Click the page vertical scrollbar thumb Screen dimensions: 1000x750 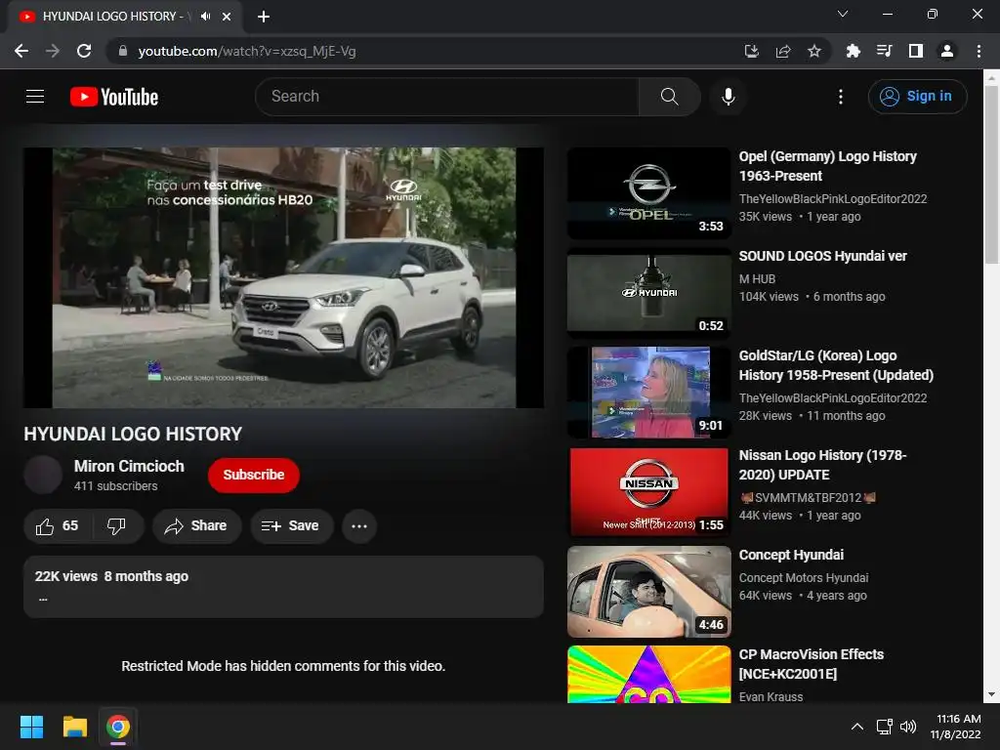click(x=991, y=174)
